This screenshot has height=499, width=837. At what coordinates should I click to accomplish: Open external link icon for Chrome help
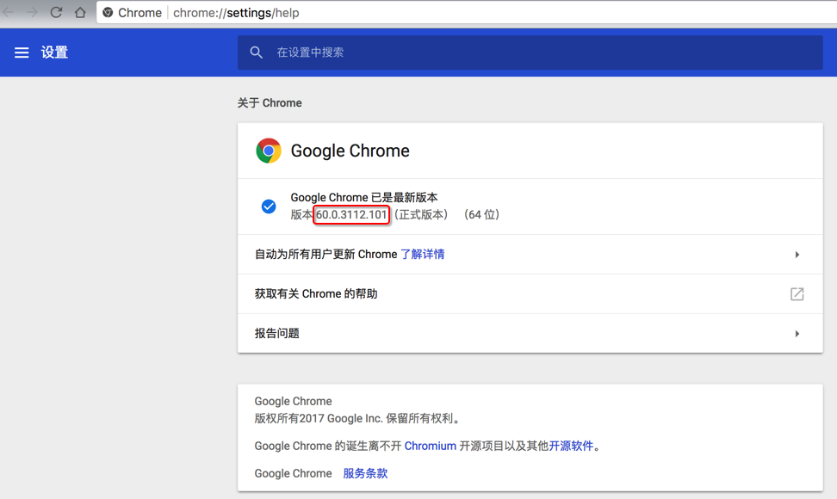pos(797,293)
